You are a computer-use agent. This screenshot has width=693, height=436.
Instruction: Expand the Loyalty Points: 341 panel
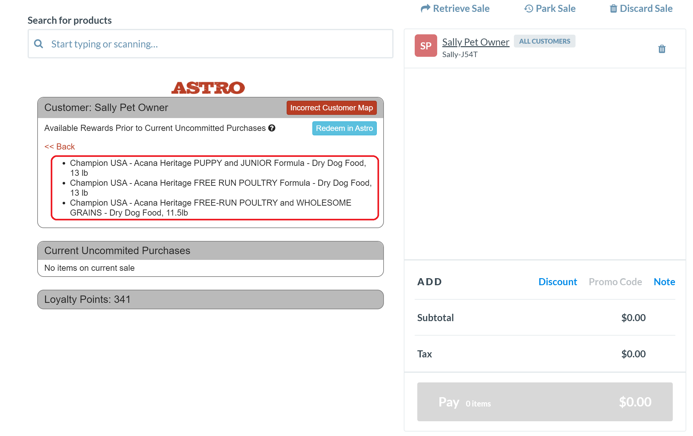210,299
